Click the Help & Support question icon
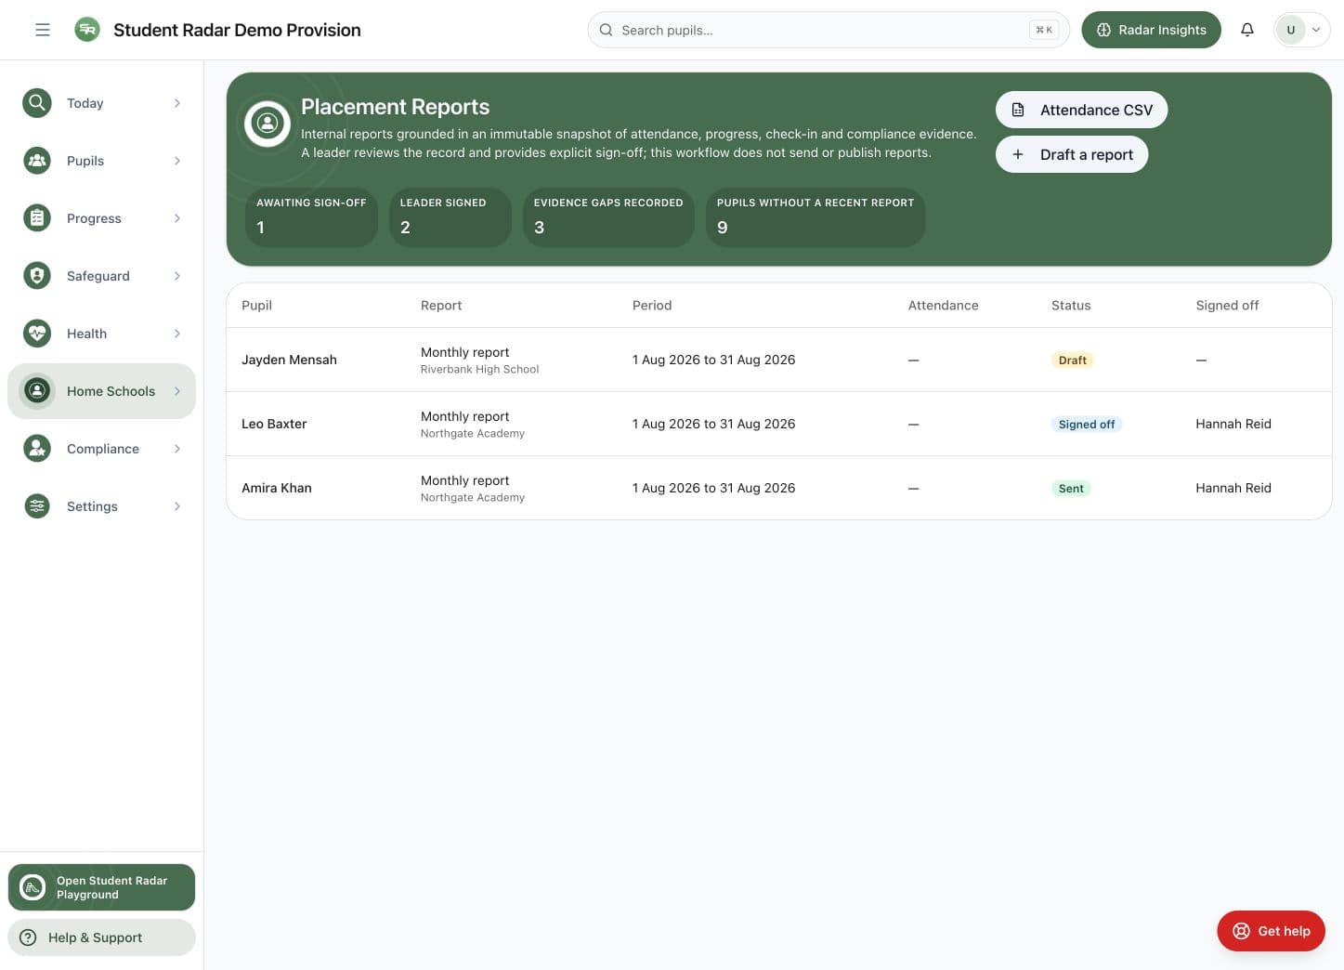The width and height of the screenshot is (1344, 970). coord(28,937)
